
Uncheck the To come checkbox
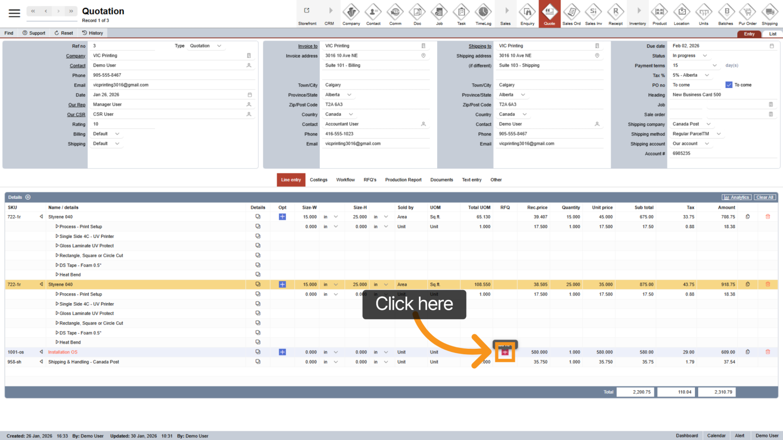coord(729,85)
